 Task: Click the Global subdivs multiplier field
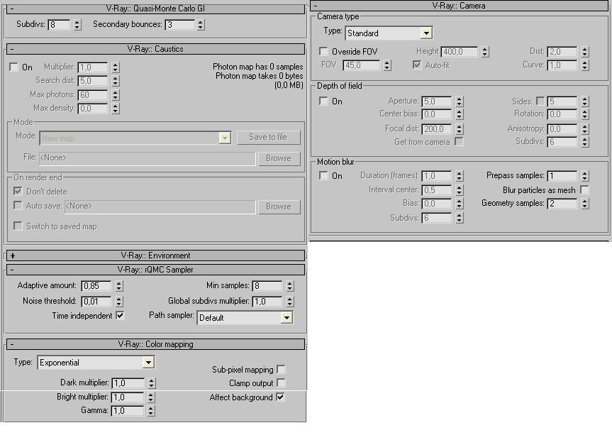tap(267, 302)
